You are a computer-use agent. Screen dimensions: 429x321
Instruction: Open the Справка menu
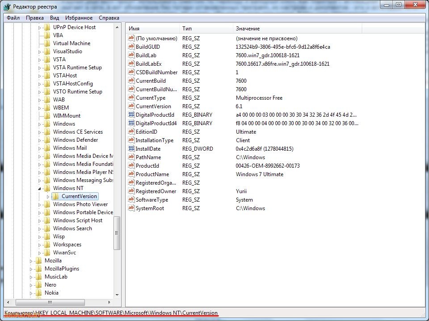109,18
